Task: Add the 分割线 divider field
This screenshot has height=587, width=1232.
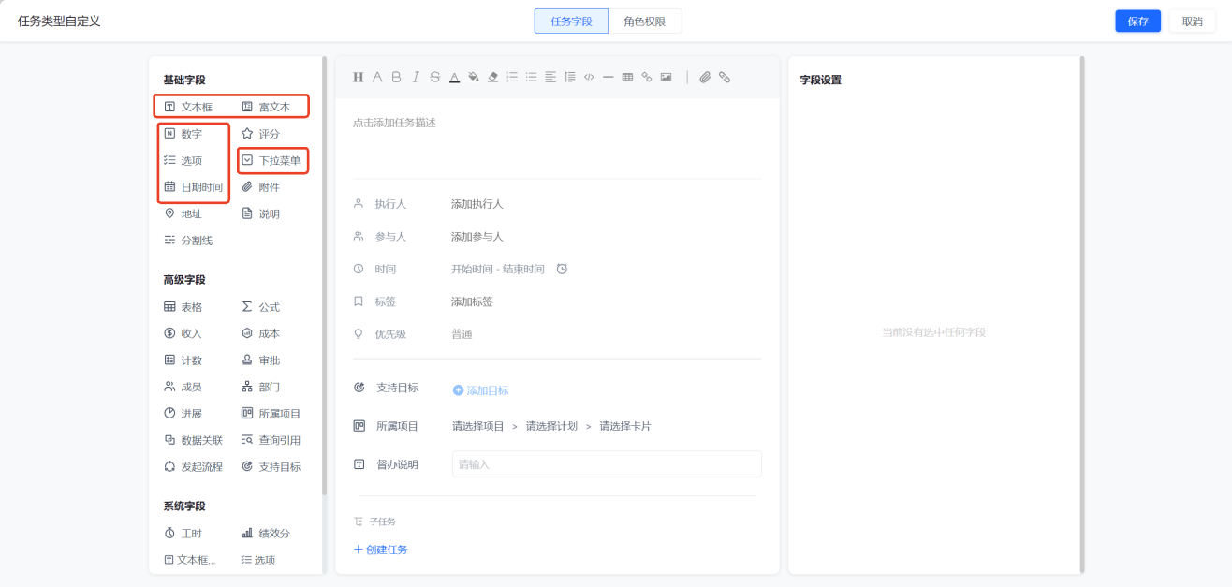Action: pos(188,241)
